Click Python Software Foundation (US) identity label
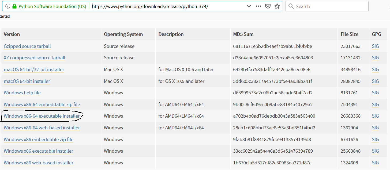The width and height of the screenshot is (390, 170). coord(52,6)
